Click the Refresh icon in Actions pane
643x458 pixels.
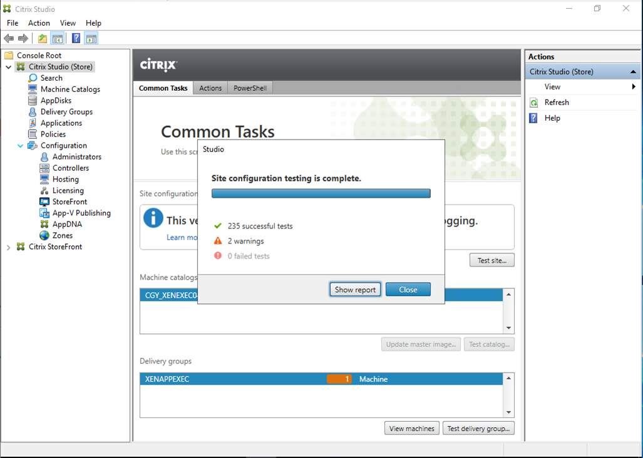[x=533, y=103]
